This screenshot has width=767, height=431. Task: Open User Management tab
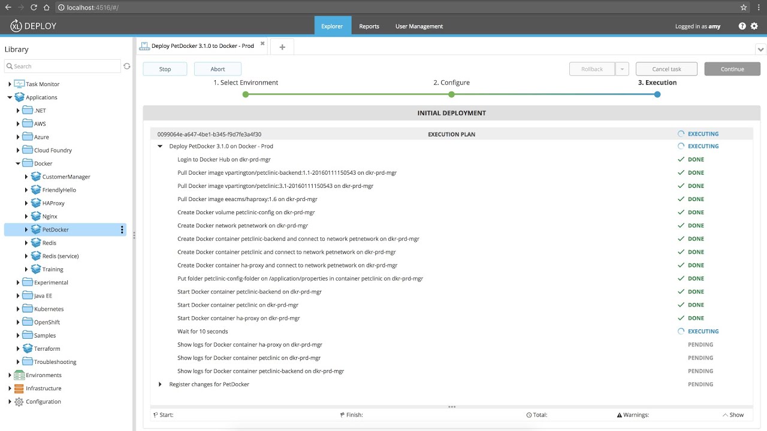pos(419,26)
